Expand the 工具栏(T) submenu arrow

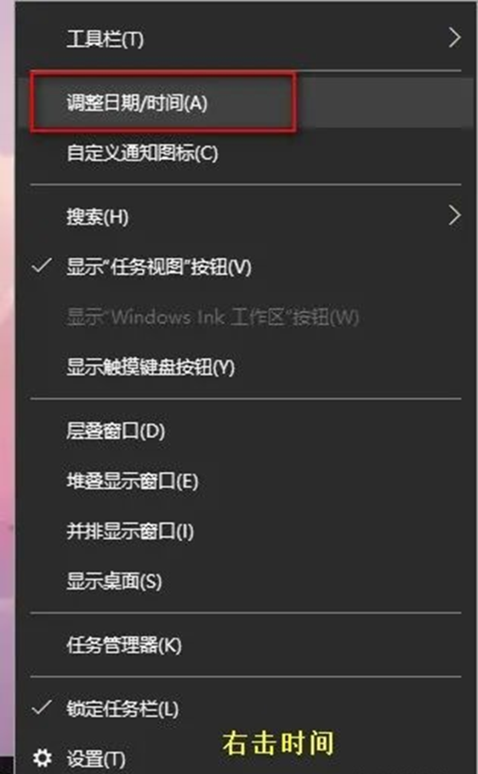pyautogui.click(x=455, y=39)
